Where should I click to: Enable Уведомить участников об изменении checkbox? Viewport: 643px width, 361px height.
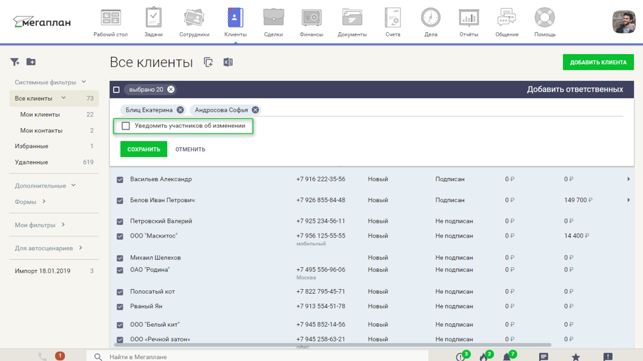[x=126, y=126]
